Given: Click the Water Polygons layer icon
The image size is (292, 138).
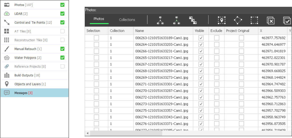Looking at the screenshot, I should [7, 58].
